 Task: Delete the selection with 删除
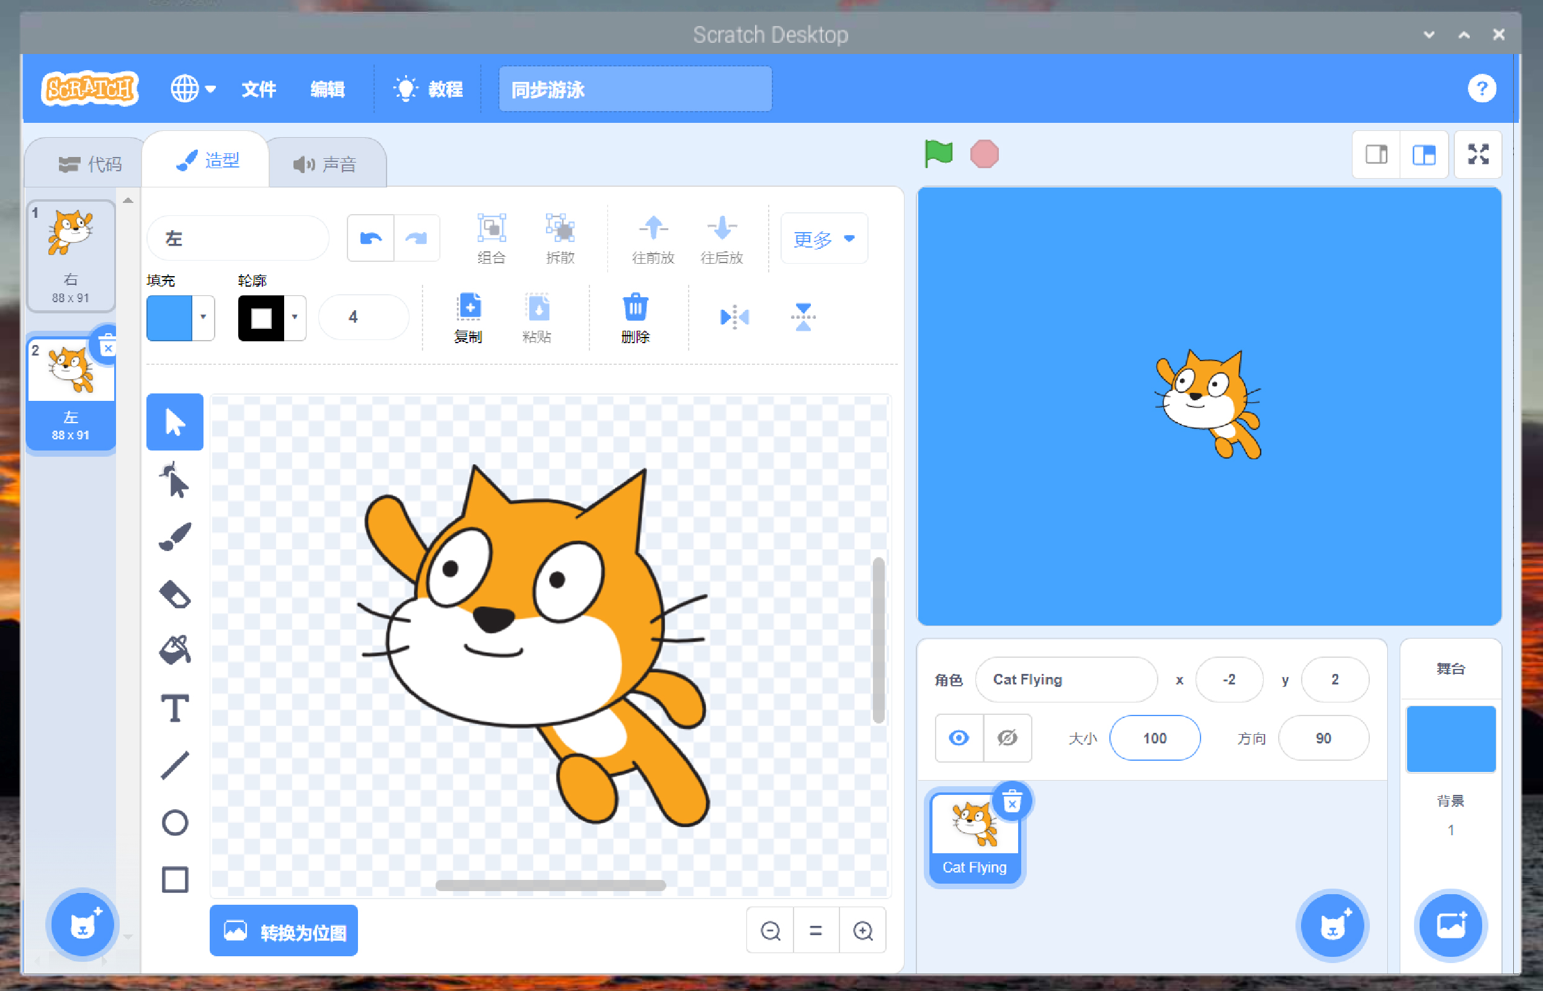635,318
